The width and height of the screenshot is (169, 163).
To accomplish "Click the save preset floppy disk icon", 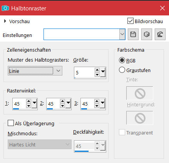I will point(133,34).
